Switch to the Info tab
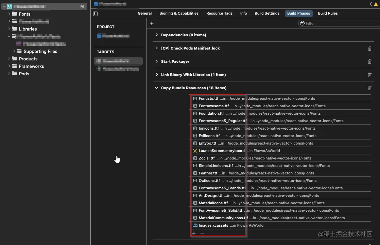380x245 pixels. point(244,13)
